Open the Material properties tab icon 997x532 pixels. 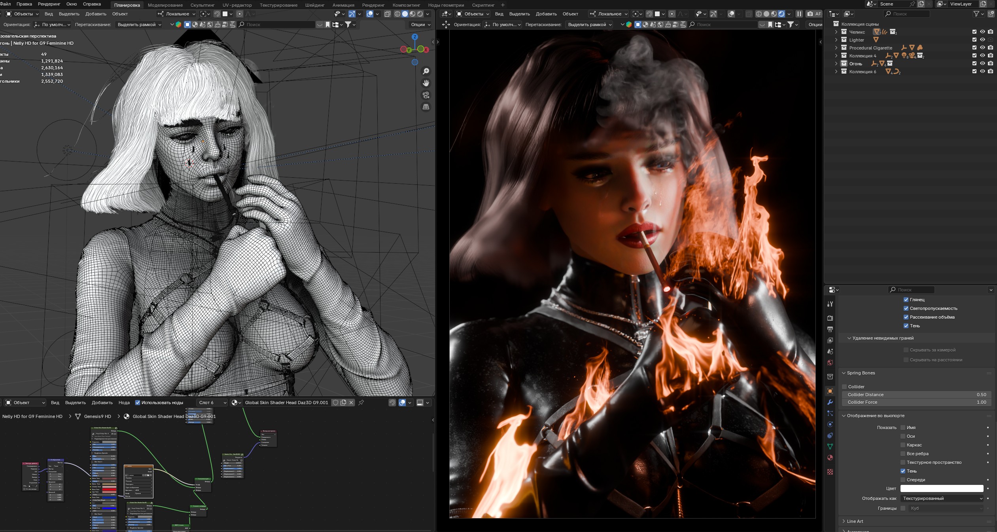(x=830, y=458)
